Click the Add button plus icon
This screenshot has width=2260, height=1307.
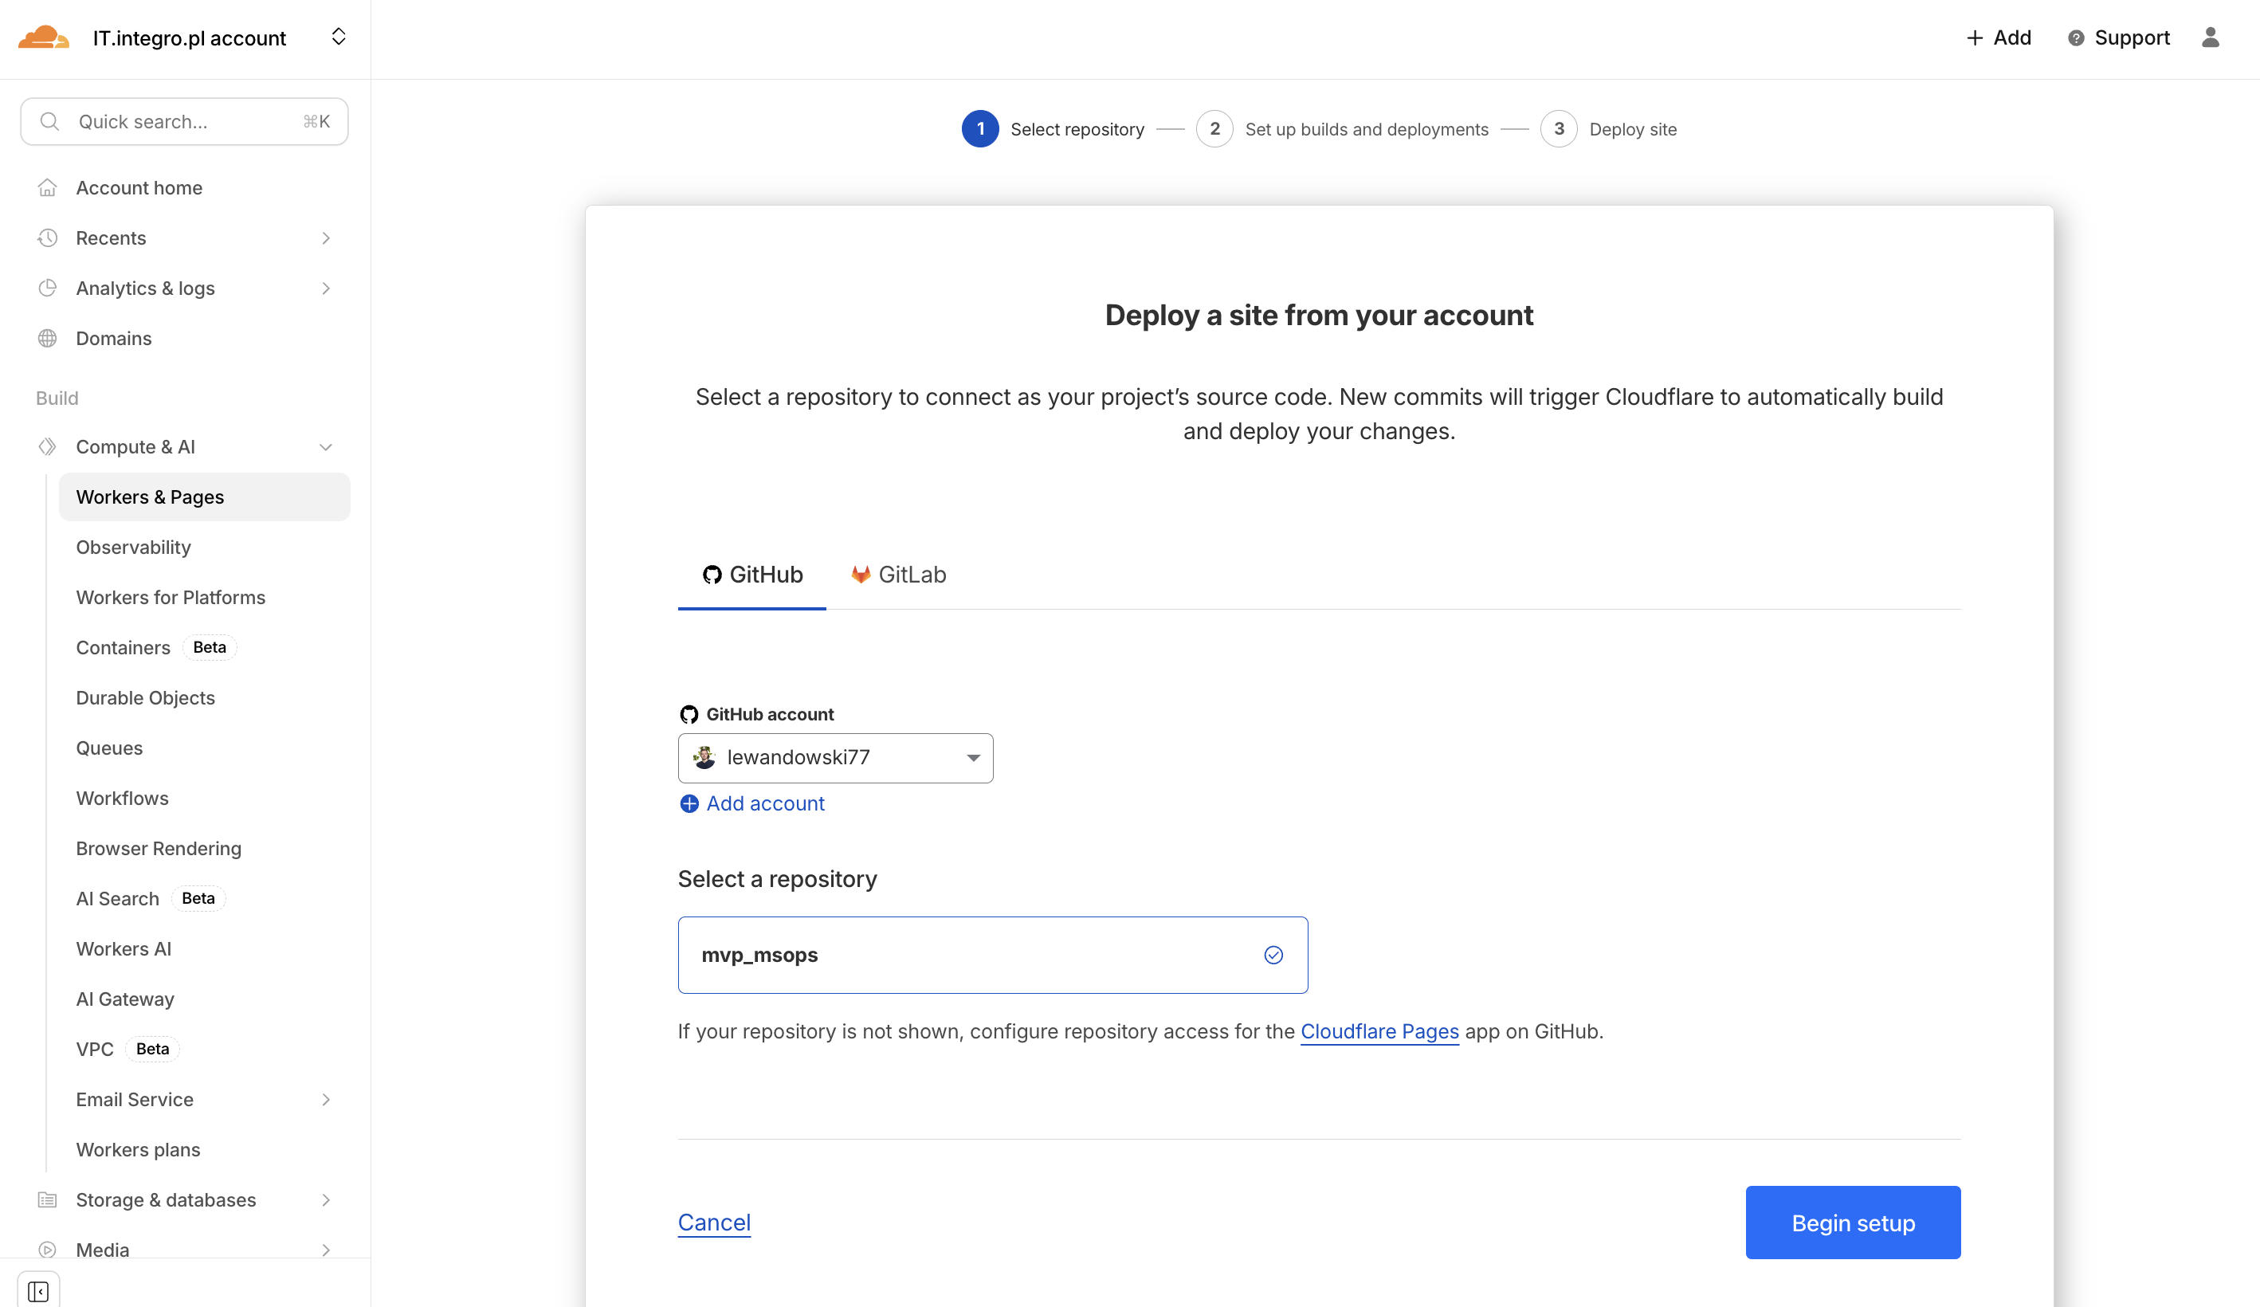coord(1975,37)
